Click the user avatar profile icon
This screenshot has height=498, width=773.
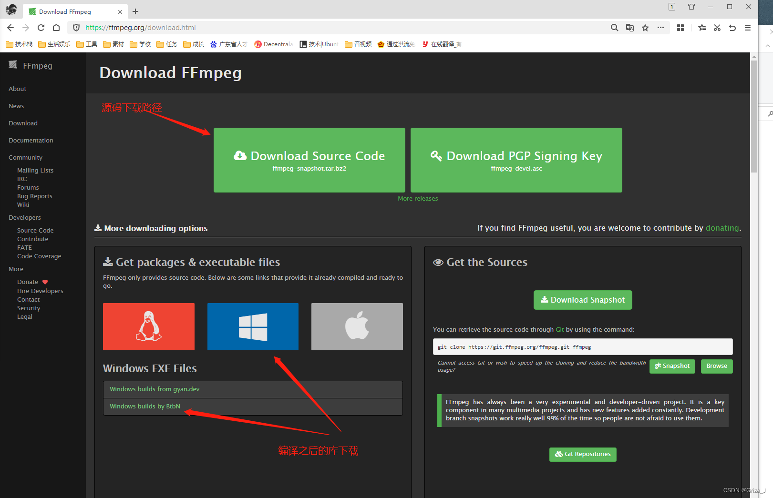point(11,10)
